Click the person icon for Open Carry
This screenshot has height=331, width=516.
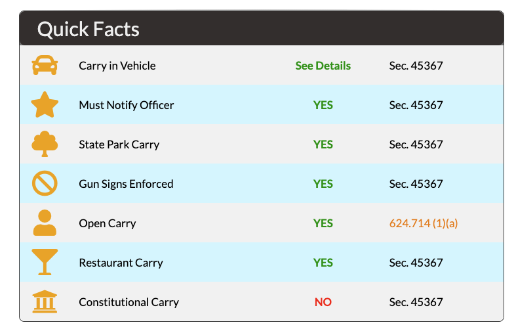pyautogui.click(x=45, y=223)
